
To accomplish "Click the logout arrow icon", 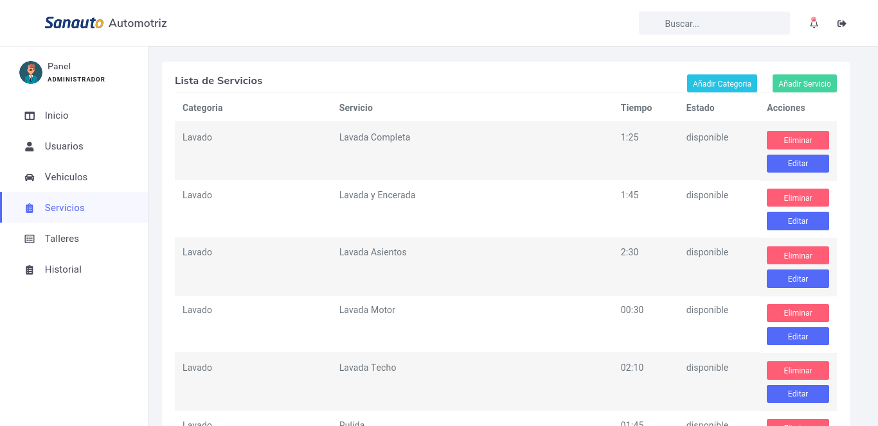I will point(841,24).
